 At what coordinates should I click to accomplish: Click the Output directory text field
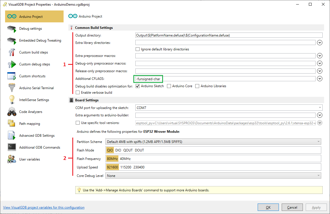click(x=229, y=35)
